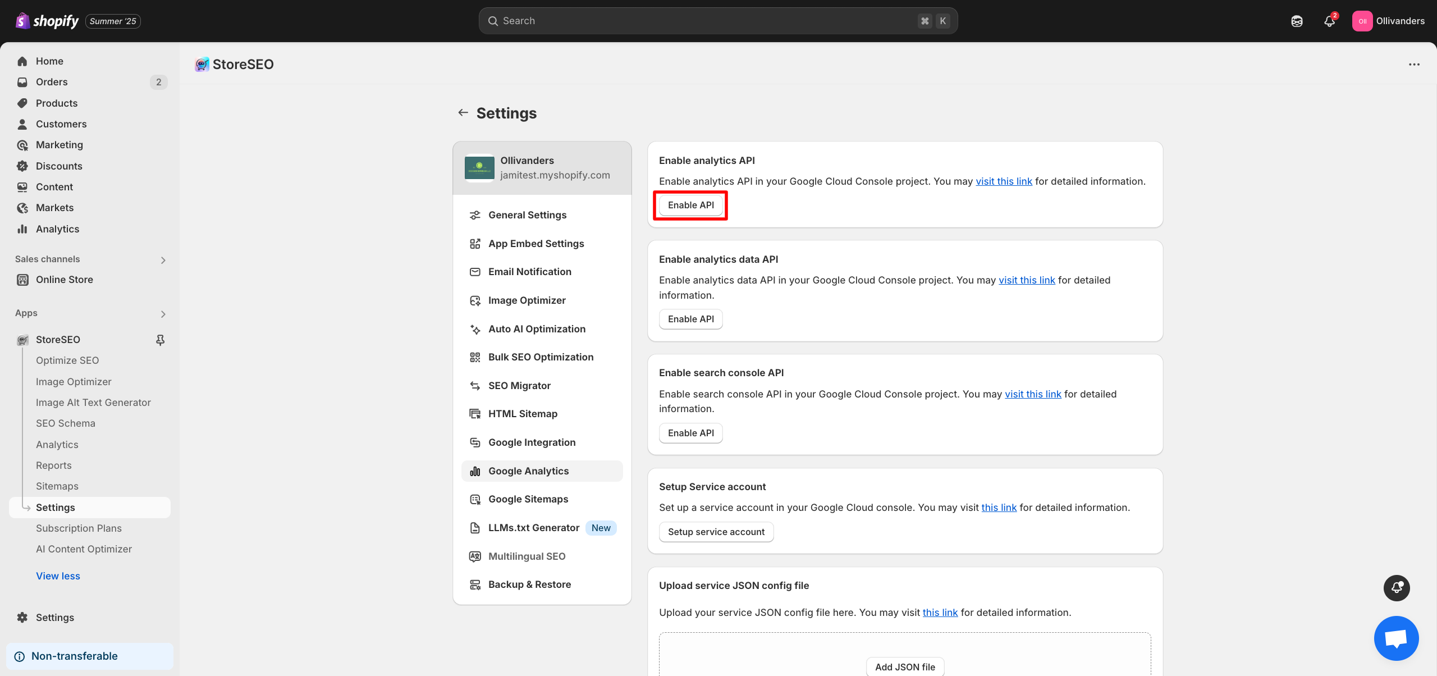Unpin StoreSEO using the pin icon
This screenshot has width=1437, height=676.
tap(161, 340)
